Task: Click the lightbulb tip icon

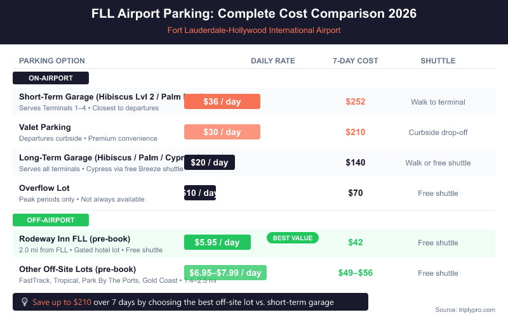Action: pos(25,302)
